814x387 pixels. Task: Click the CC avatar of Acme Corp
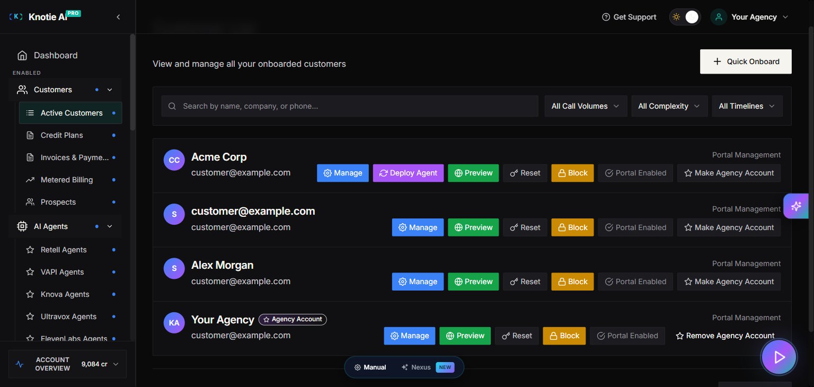click(x=174, y=160)
